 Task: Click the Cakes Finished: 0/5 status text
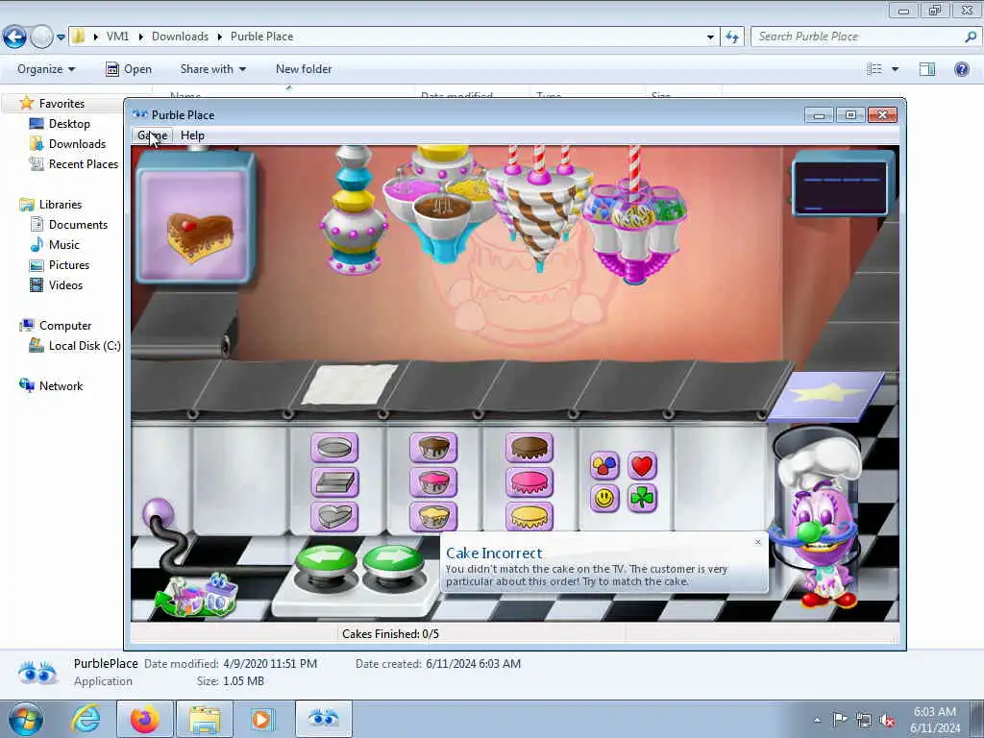point(390,634)
